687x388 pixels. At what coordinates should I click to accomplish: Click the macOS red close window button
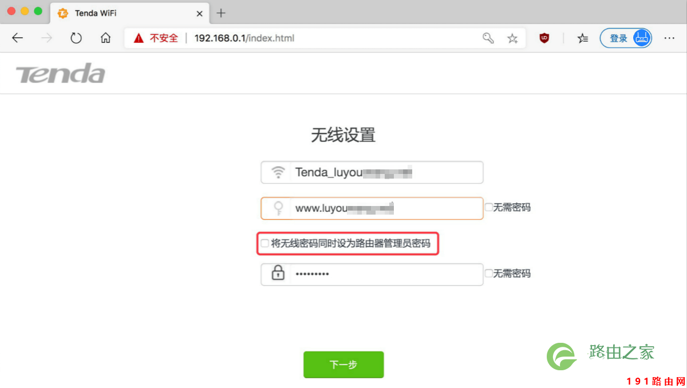coord(11,11)
